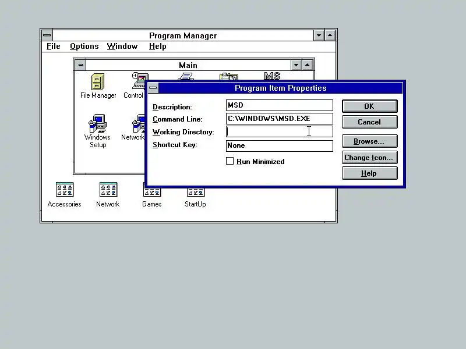Click Cancel in Program Item Properties dialog
The image size is (466, 349).
click(x=369, y=122)
